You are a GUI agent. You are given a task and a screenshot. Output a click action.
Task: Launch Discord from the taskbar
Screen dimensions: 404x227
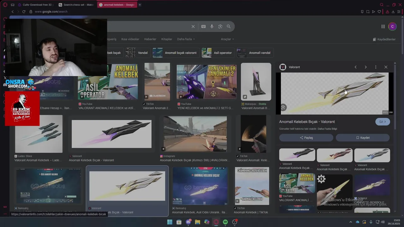tap(188, 222)
